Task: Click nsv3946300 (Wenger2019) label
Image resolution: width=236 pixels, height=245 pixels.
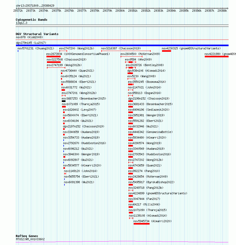Action: [x=81, y=154]
